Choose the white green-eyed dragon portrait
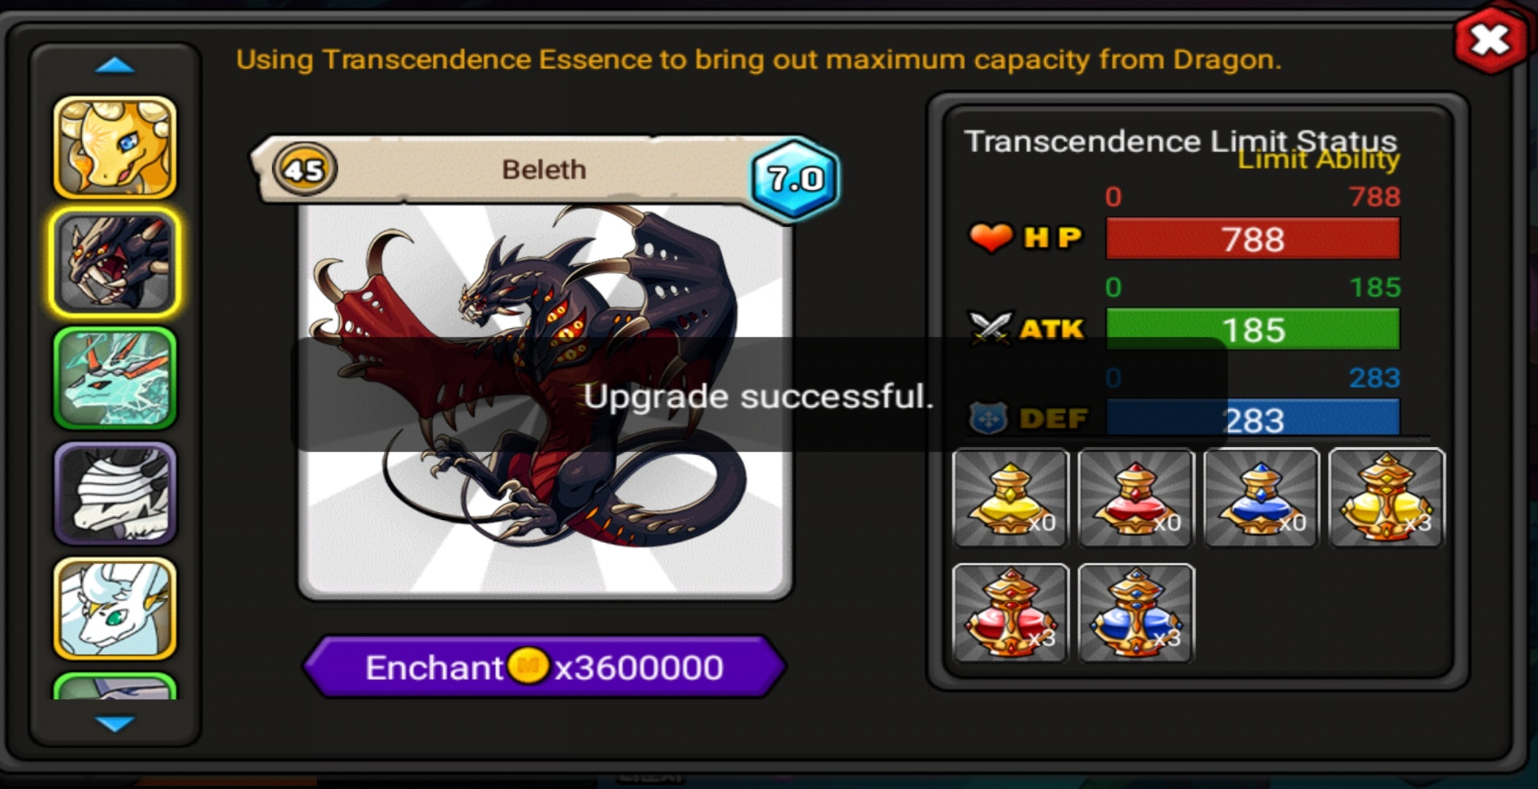1538x789 pixels. click(115, 609)
